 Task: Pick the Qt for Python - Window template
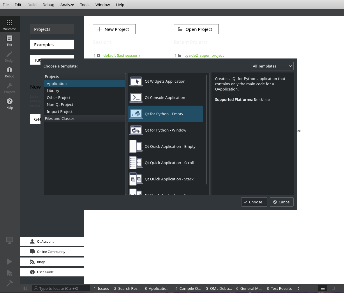pos(166,130)
